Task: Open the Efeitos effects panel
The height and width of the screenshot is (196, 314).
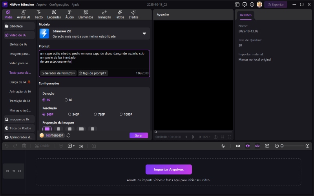Action: 133,15
